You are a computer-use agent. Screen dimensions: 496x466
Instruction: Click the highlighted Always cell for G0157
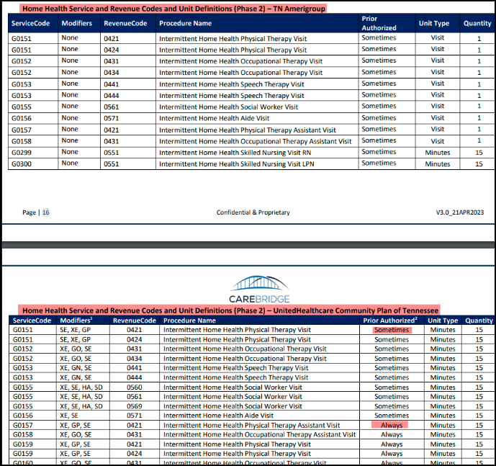click(x=391, y=425)
